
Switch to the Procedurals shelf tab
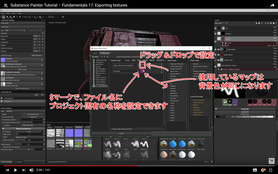pyautogui.click(x=59, y=127)
